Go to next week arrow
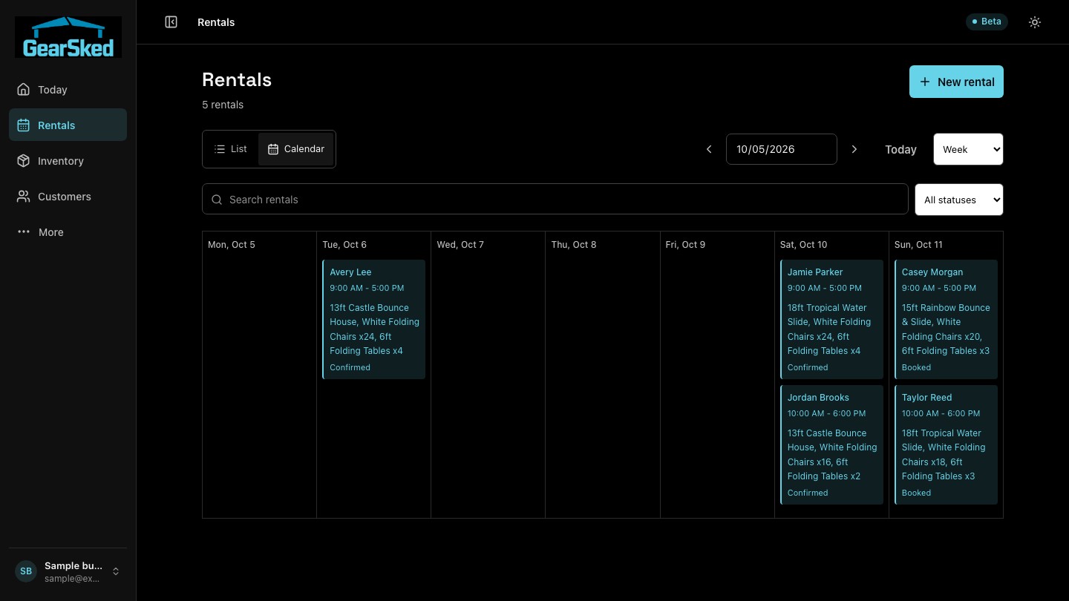The image size is (1069, 601). [854, 149]
